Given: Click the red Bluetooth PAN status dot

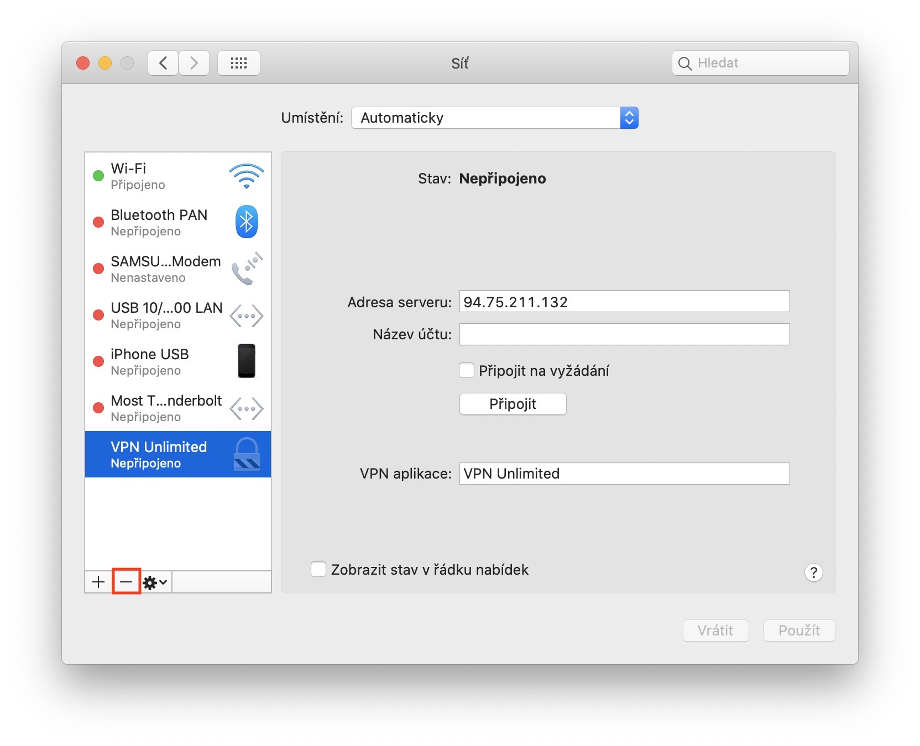Looking at the screenshot, I should pyautogui.click(x=98, y=222).
